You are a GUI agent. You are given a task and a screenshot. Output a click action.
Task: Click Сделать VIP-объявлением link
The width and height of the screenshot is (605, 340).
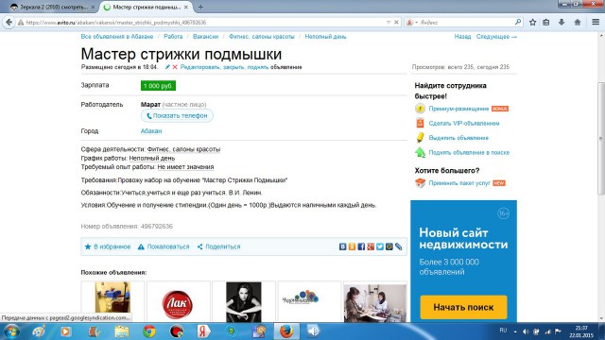pos(464,124)
